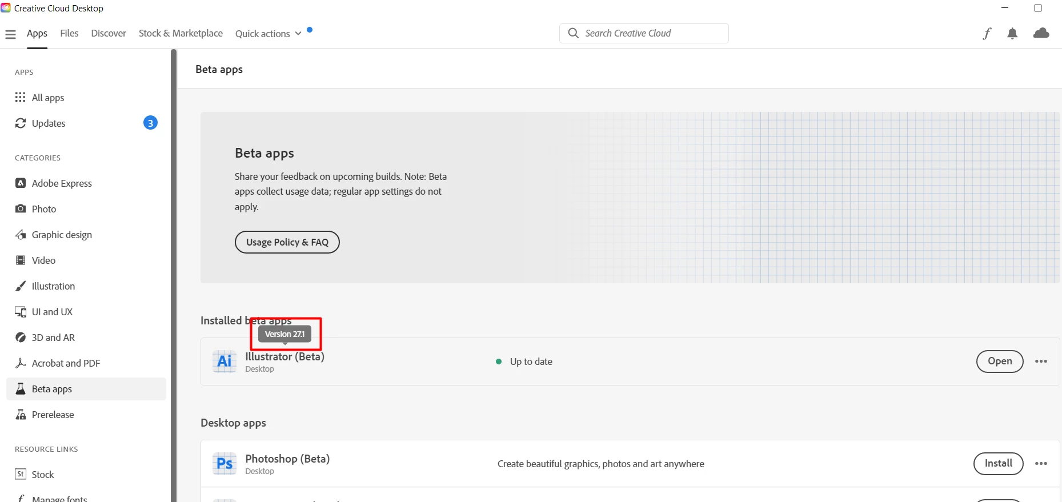The width and height of the screenshot is (1062, 502).
Task: Open the Video category
Action: (x=86, y=260)
